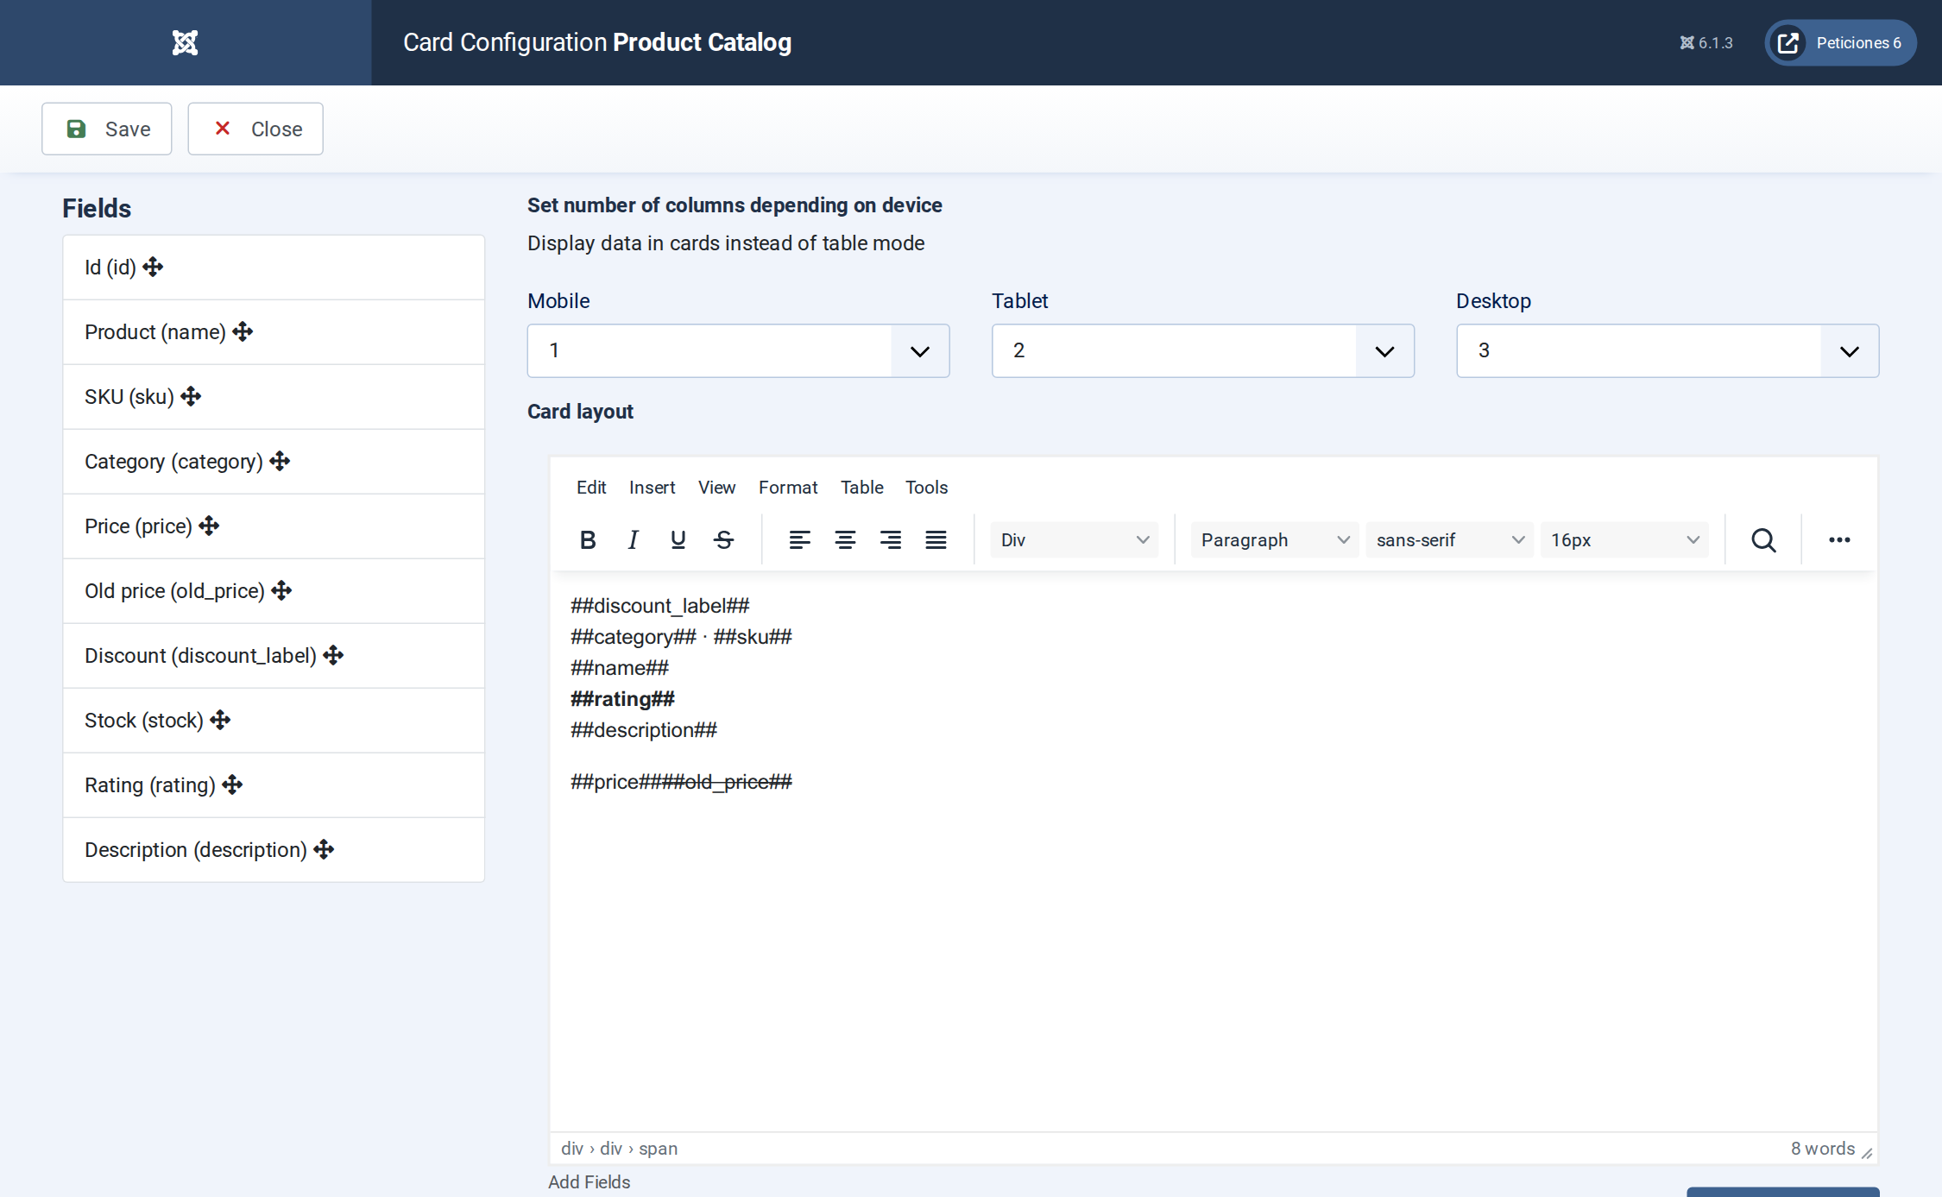This screenshot has width=1942, height=1197.
Task: Open the Tools menu in the editor
Action: pyautogui.click(x=926, y=488)
